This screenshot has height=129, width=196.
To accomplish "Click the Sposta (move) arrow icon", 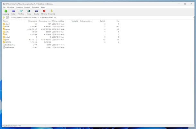I will [36, 11].
